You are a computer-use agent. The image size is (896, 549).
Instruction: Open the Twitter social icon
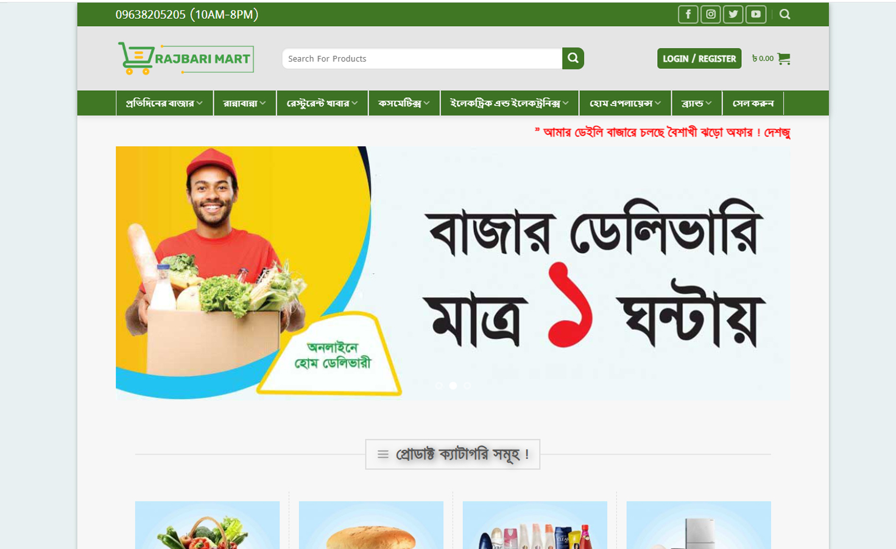coord(733,14)
